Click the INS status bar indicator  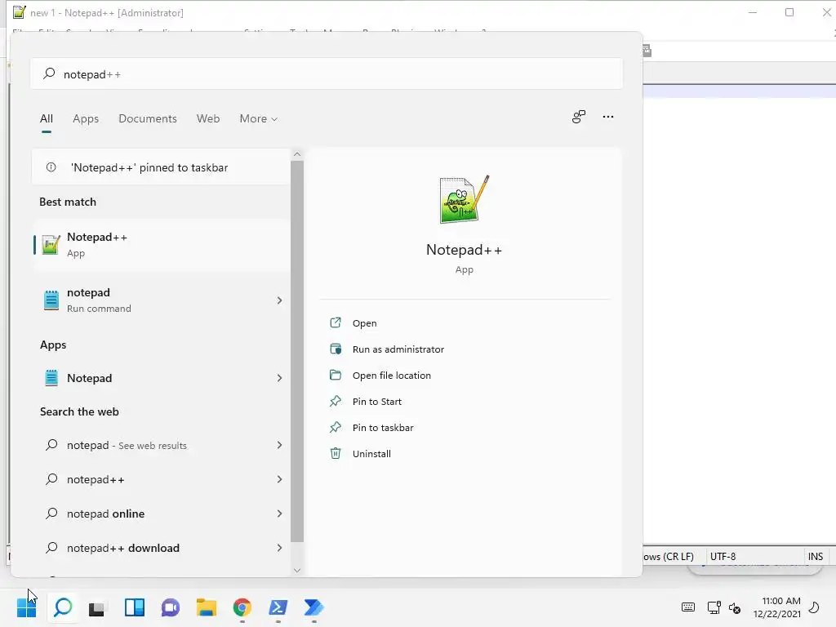816,556
